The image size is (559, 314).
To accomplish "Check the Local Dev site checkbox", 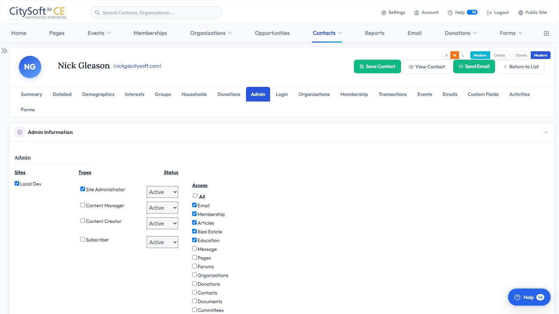I will [x=17, y=184].
